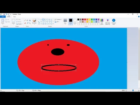Click the Save icon in title bar
This screenshot has height=105, width=140.
pyautogui.click(x=4, y=14)
